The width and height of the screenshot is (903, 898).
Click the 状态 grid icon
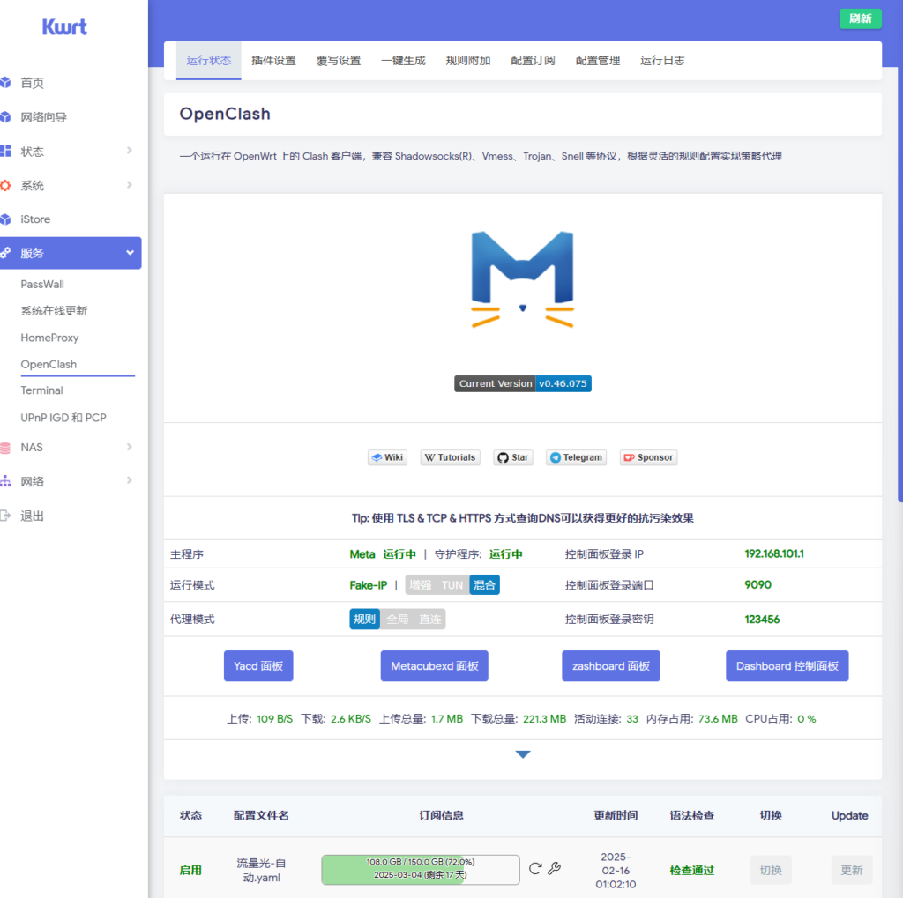pyautogui.click(x=6, y=152)
